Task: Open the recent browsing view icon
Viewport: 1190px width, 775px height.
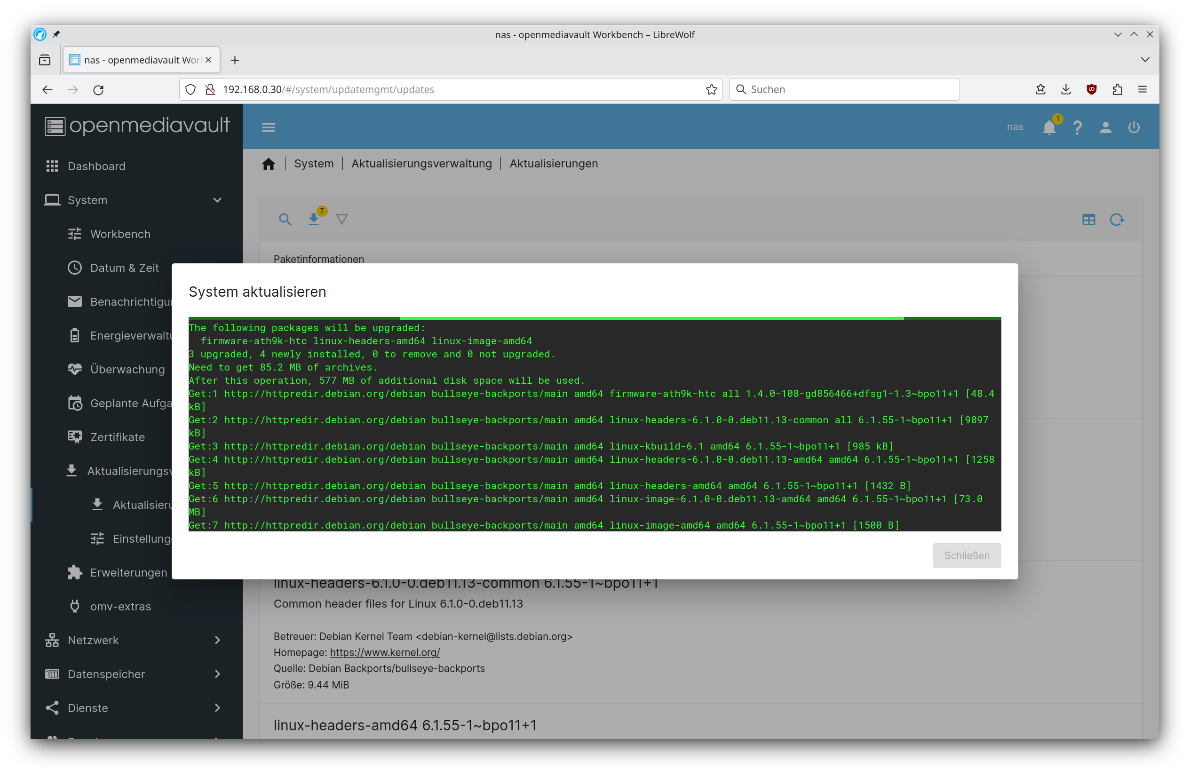Action: pos(45,60)
